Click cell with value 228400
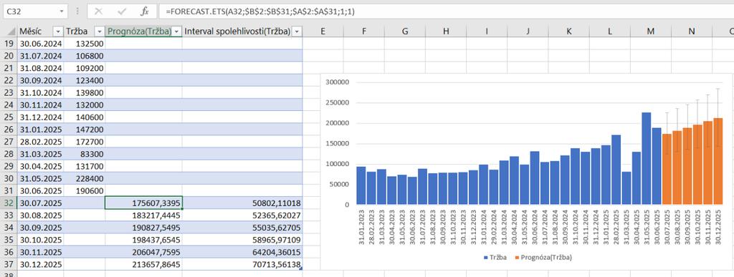The image size is (734, 277). [x=85, y=178]
